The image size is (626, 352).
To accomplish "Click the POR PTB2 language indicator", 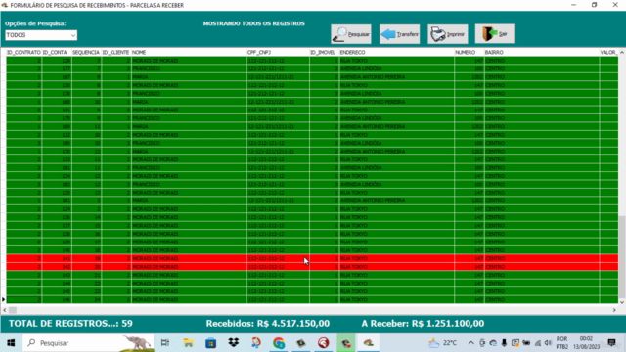I will [x=561, y=343].
